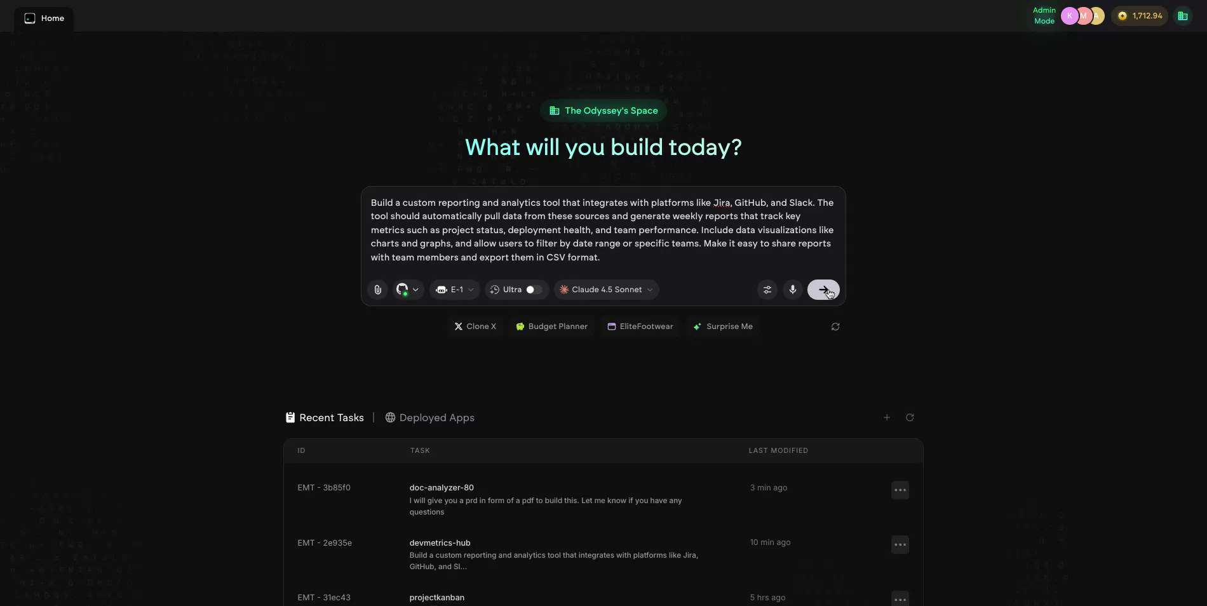The image size is (1207, 606).
Task: Open the Budget Planner template
Action: [x=551, y=326]
